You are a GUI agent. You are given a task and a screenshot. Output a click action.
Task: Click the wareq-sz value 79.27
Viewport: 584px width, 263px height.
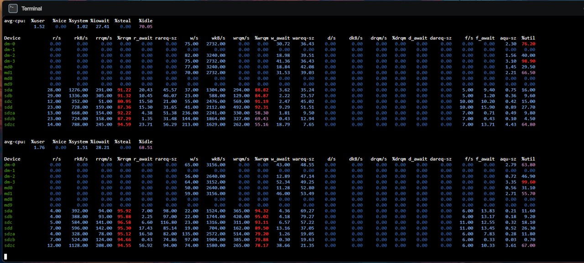click(x=308, y=217)
